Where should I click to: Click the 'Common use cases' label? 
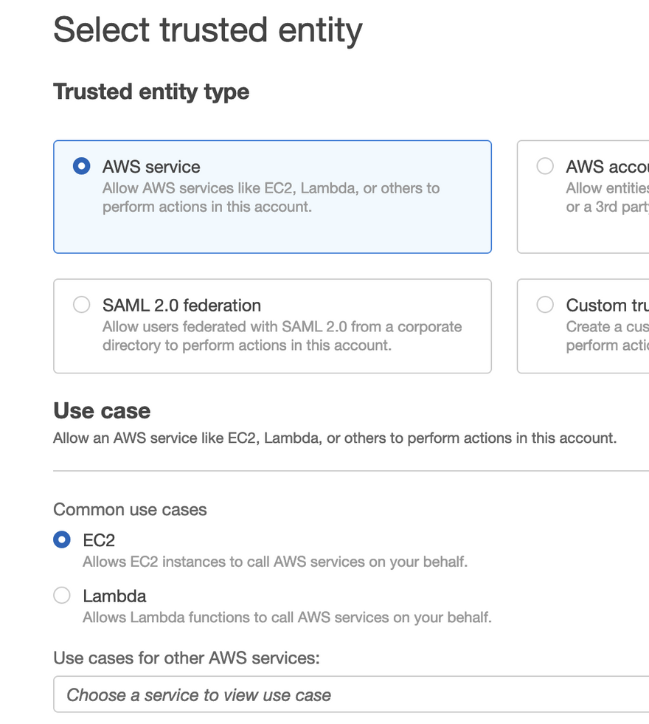[130, 510]
